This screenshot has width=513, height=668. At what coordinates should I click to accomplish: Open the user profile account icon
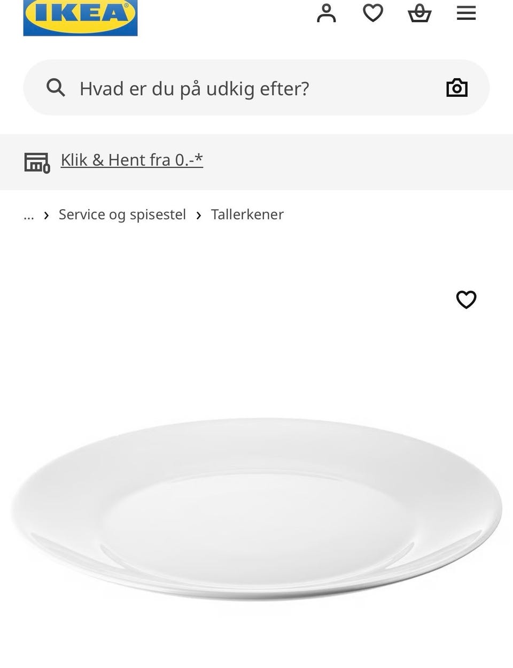coord(326,13)
